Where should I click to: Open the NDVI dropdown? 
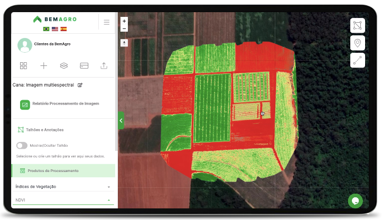click(x=63, y=200)
